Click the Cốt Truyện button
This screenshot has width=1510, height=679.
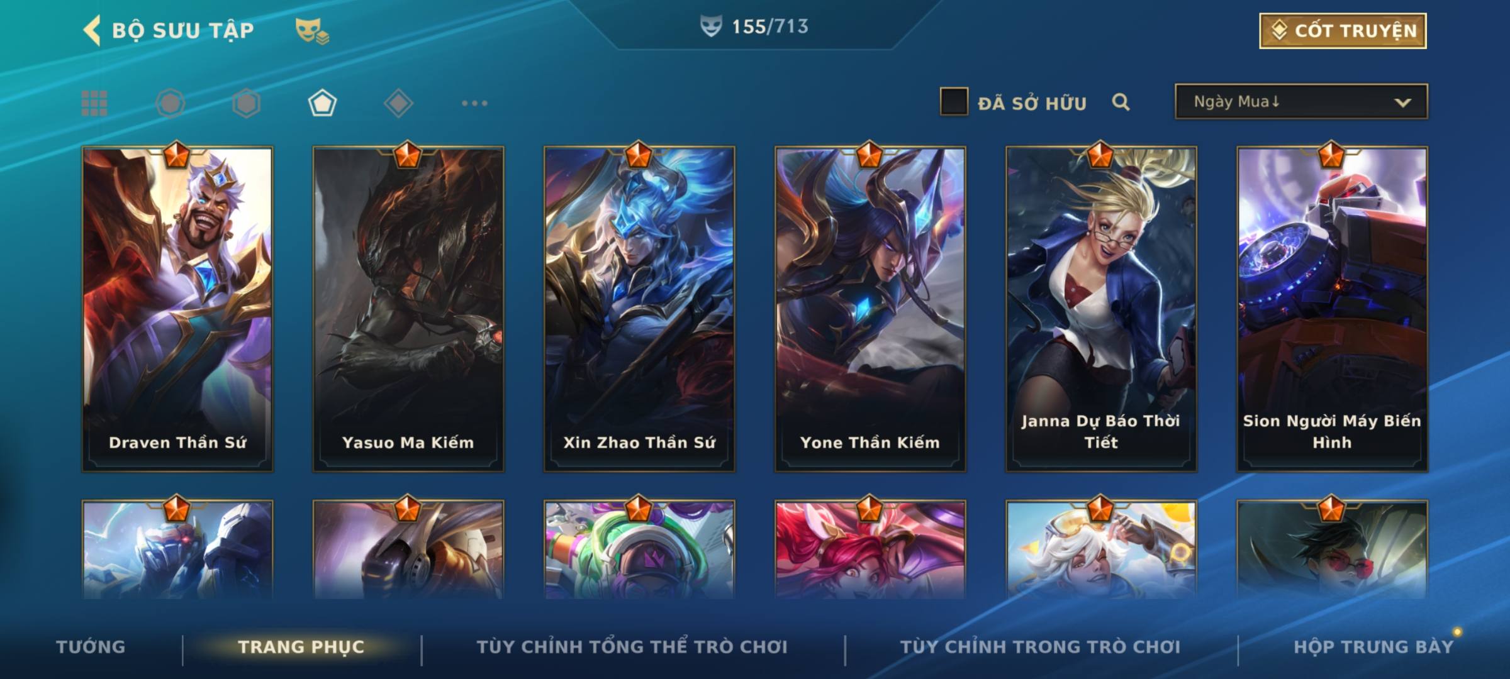coord(1343,31)
